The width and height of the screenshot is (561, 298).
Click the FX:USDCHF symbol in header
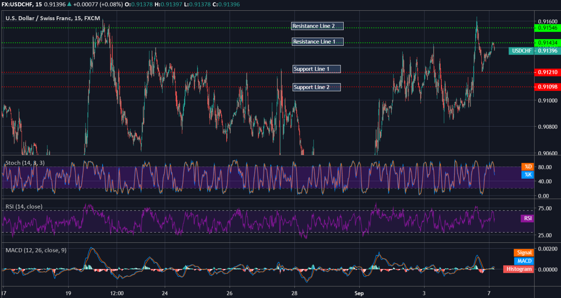tap(17, 4)
